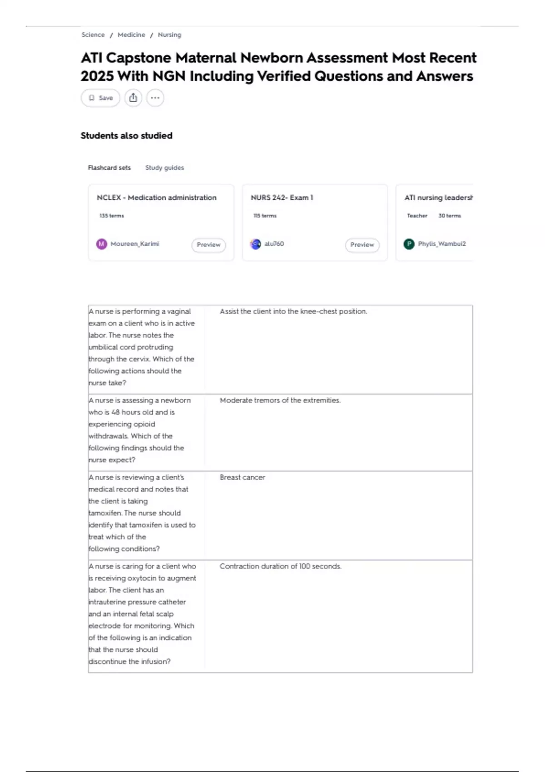Open the Nursing breadcrumb link
Screen dimensions: 545x772
point(169,35)
